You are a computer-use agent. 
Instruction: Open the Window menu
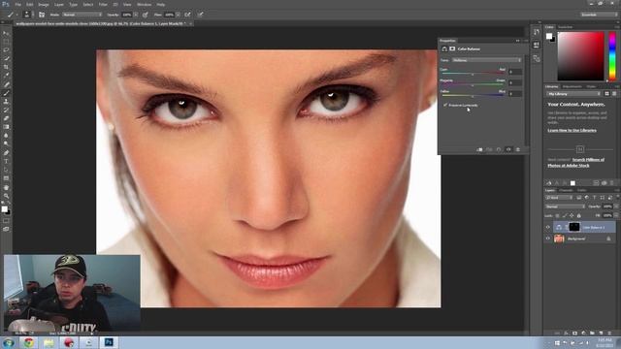pos(145,4)
